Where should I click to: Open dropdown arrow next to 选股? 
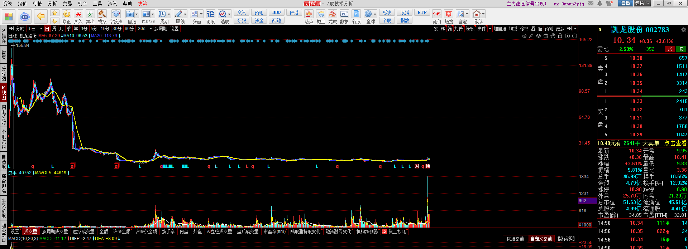coord(229,14)
